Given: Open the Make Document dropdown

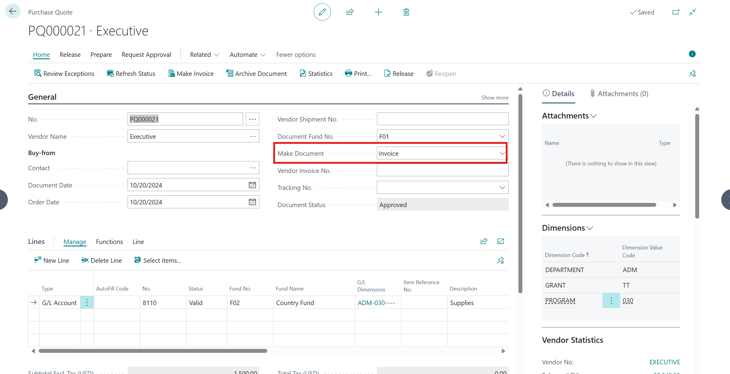Looking at the screenshot, I should click(x=502, y=153).
